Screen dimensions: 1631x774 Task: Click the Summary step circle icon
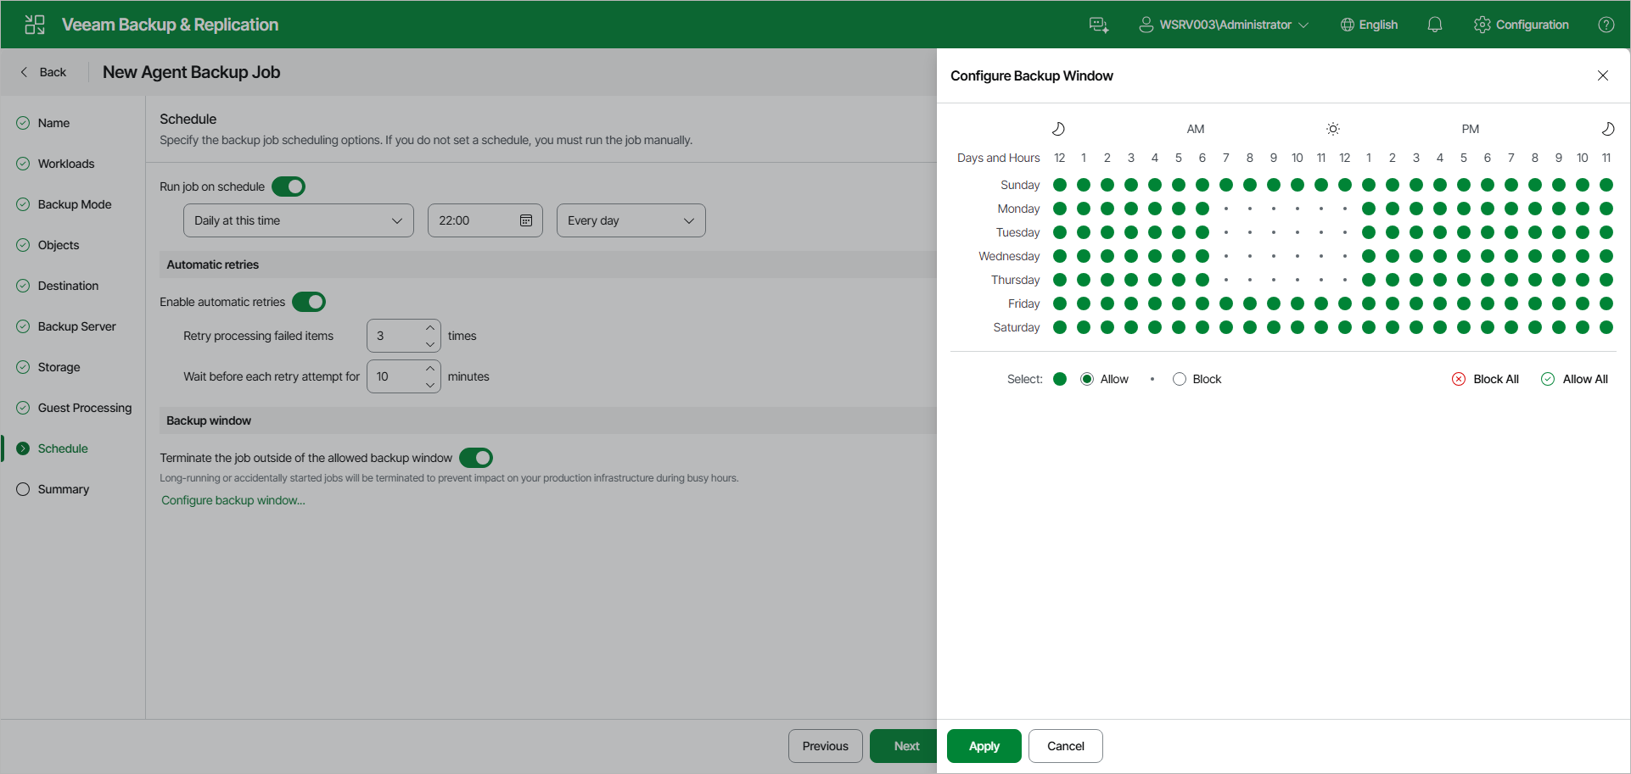tap(23, 489)
